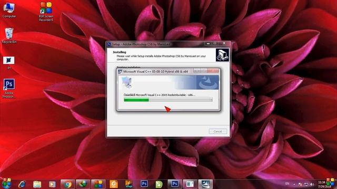This screenshot has height=189, width=337.
Task: Open the Recycle Bin icon
Action: pyautogui.click(x=9, y=36)
